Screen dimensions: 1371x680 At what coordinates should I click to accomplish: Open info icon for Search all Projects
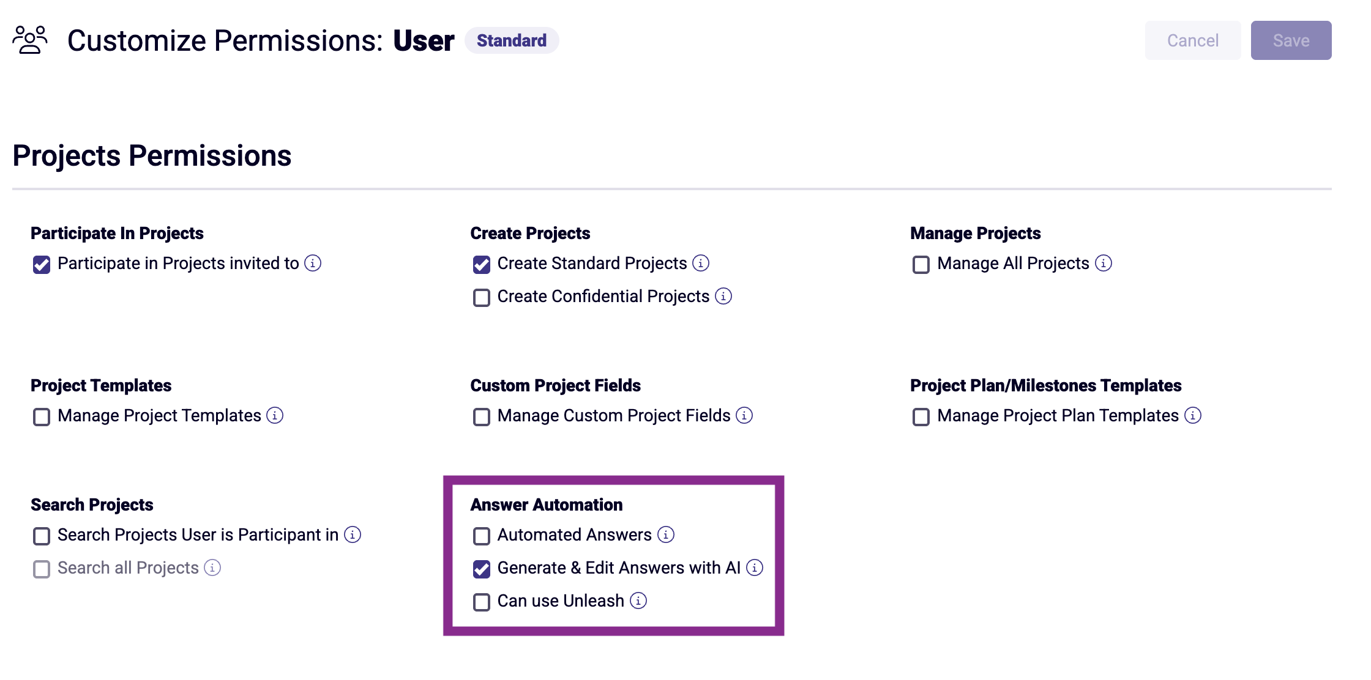click(x=212, y=567)
